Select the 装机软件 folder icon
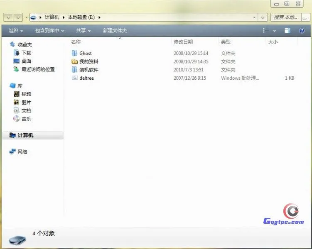 [x=74, y=70]
